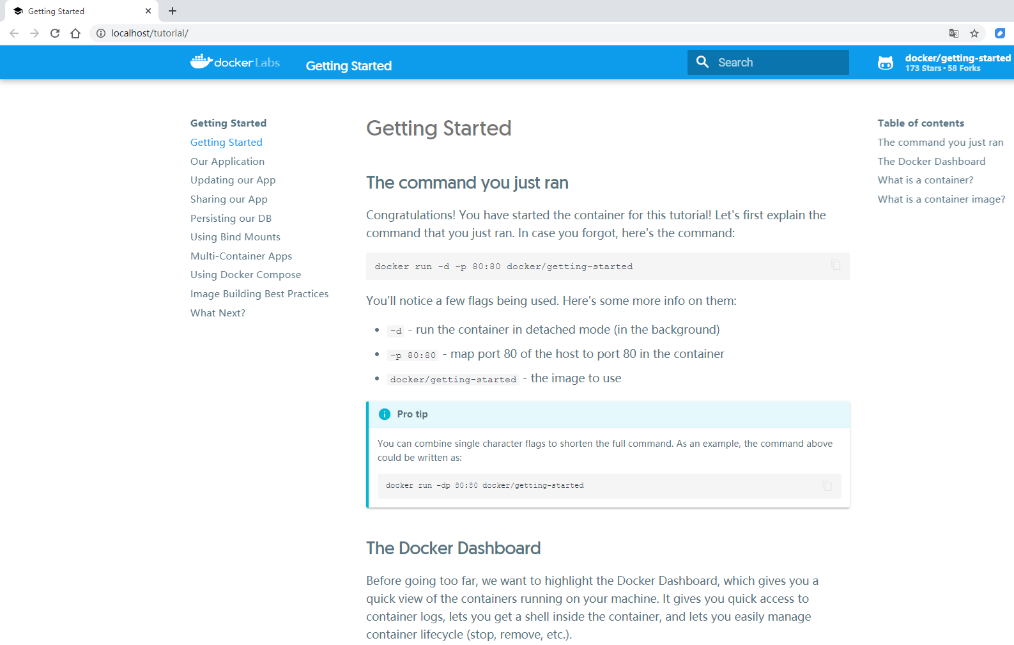Screen dimensions: 1014x645
Task: Open the translate page icon
Action: [954, 33]
